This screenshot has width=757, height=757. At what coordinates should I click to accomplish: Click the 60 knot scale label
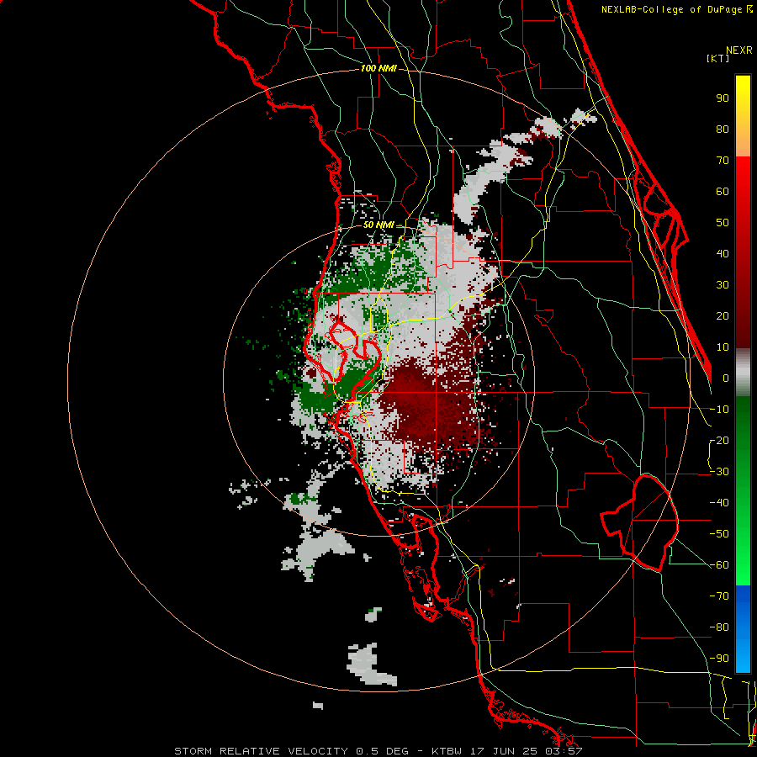723,192
